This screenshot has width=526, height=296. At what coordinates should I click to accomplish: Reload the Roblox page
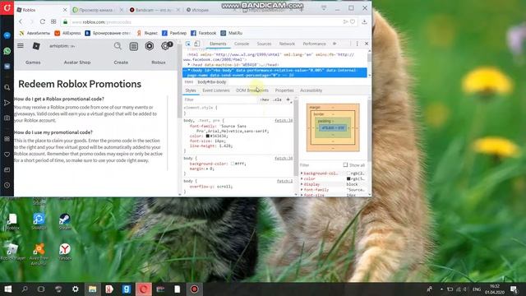[43, 22]
